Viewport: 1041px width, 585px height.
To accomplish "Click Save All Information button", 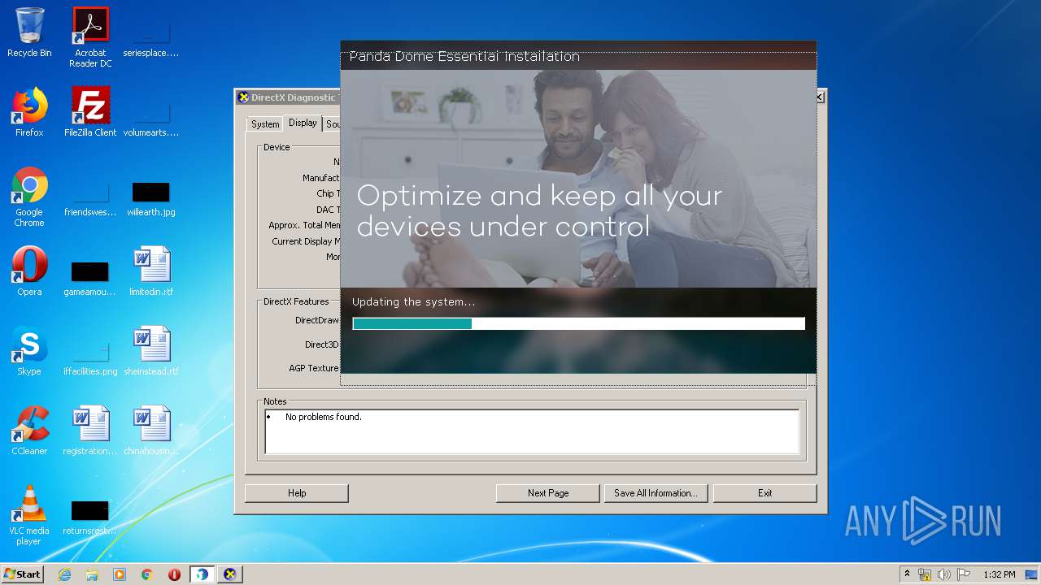I will [656, 493].
